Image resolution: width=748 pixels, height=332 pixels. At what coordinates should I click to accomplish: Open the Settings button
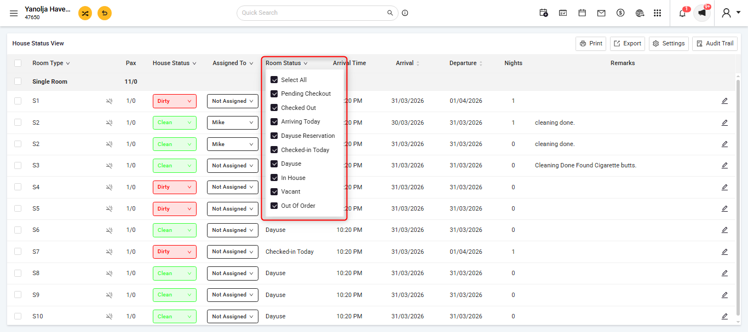[x=669, y=44]
